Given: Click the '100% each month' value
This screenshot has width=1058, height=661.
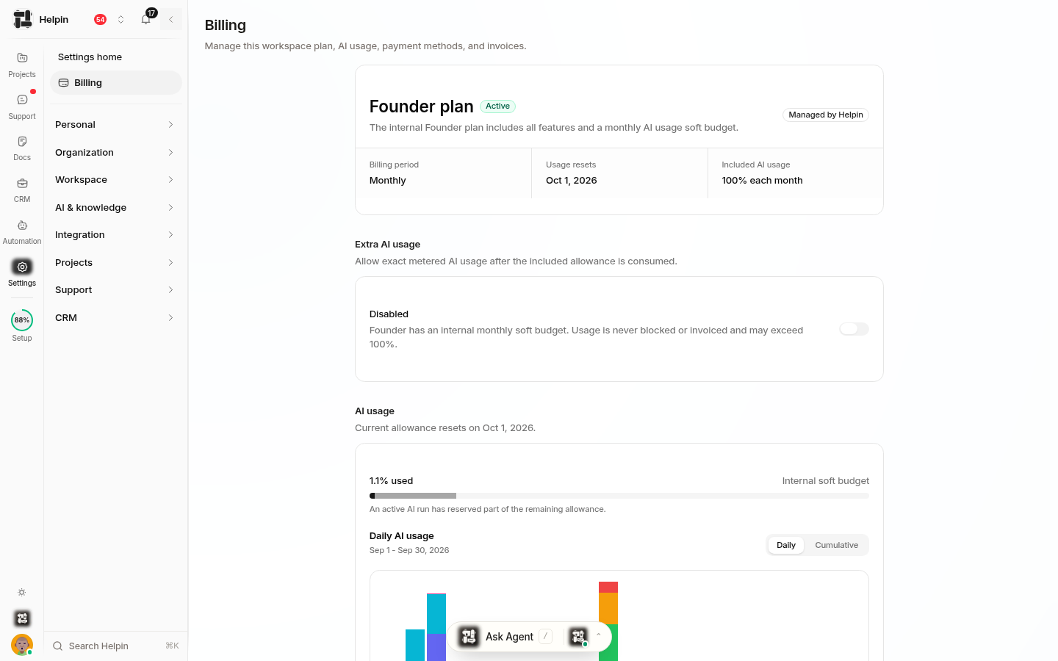Looking at the screenshot, I should coord(762,181).
